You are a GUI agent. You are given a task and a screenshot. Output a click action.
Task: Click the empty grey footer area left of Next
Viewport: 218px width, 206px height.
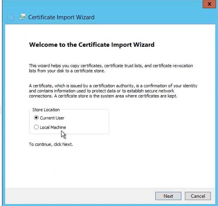click(79, 196)
